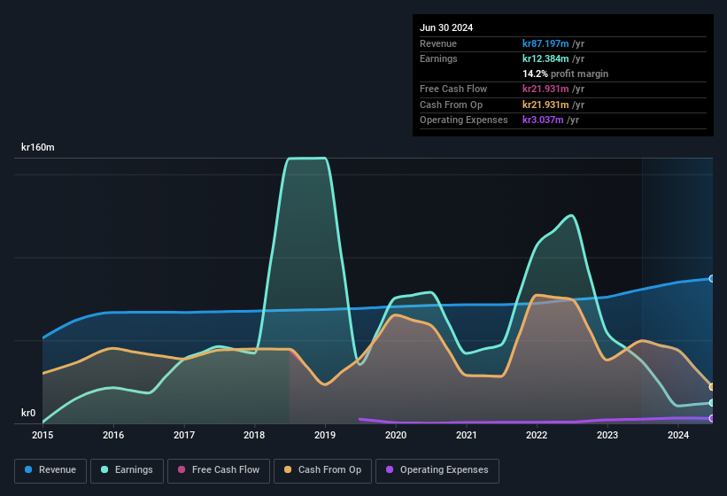The height and width of the screenshot is (496, 727).
Task: Click the Cash From Op endpoint marker
Action: pyautogui.click(x=712, y=386)
